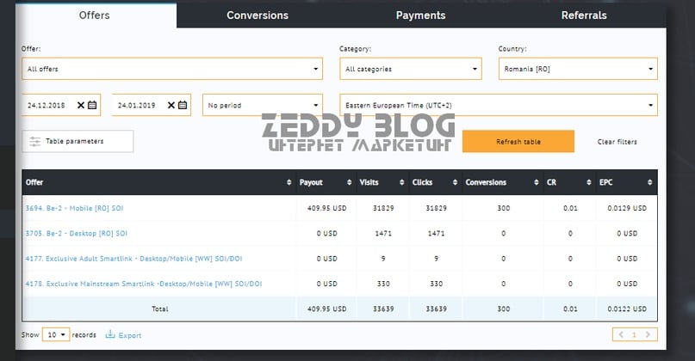Change the Show records count dropdown

click(x=58, y=334)
